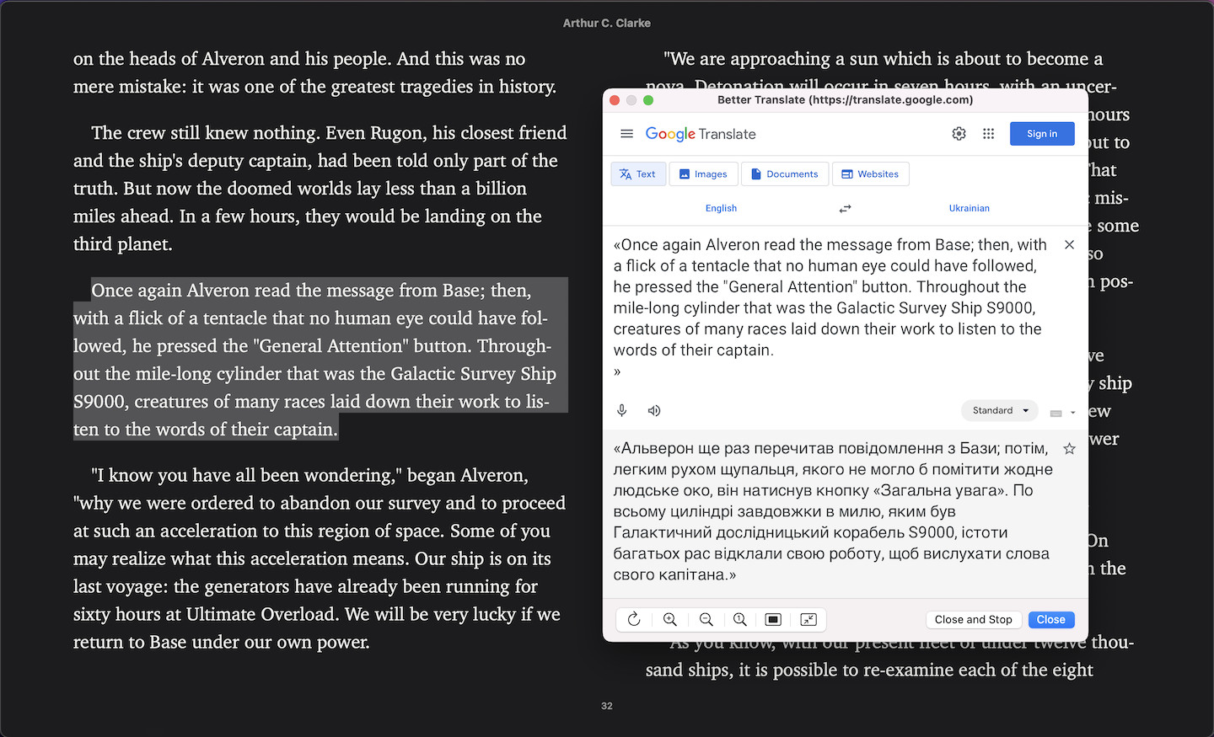Toggle the full-window view icon
Image resolution: width=1214 pixels, height=737 pixels.
tap(773, 620)
